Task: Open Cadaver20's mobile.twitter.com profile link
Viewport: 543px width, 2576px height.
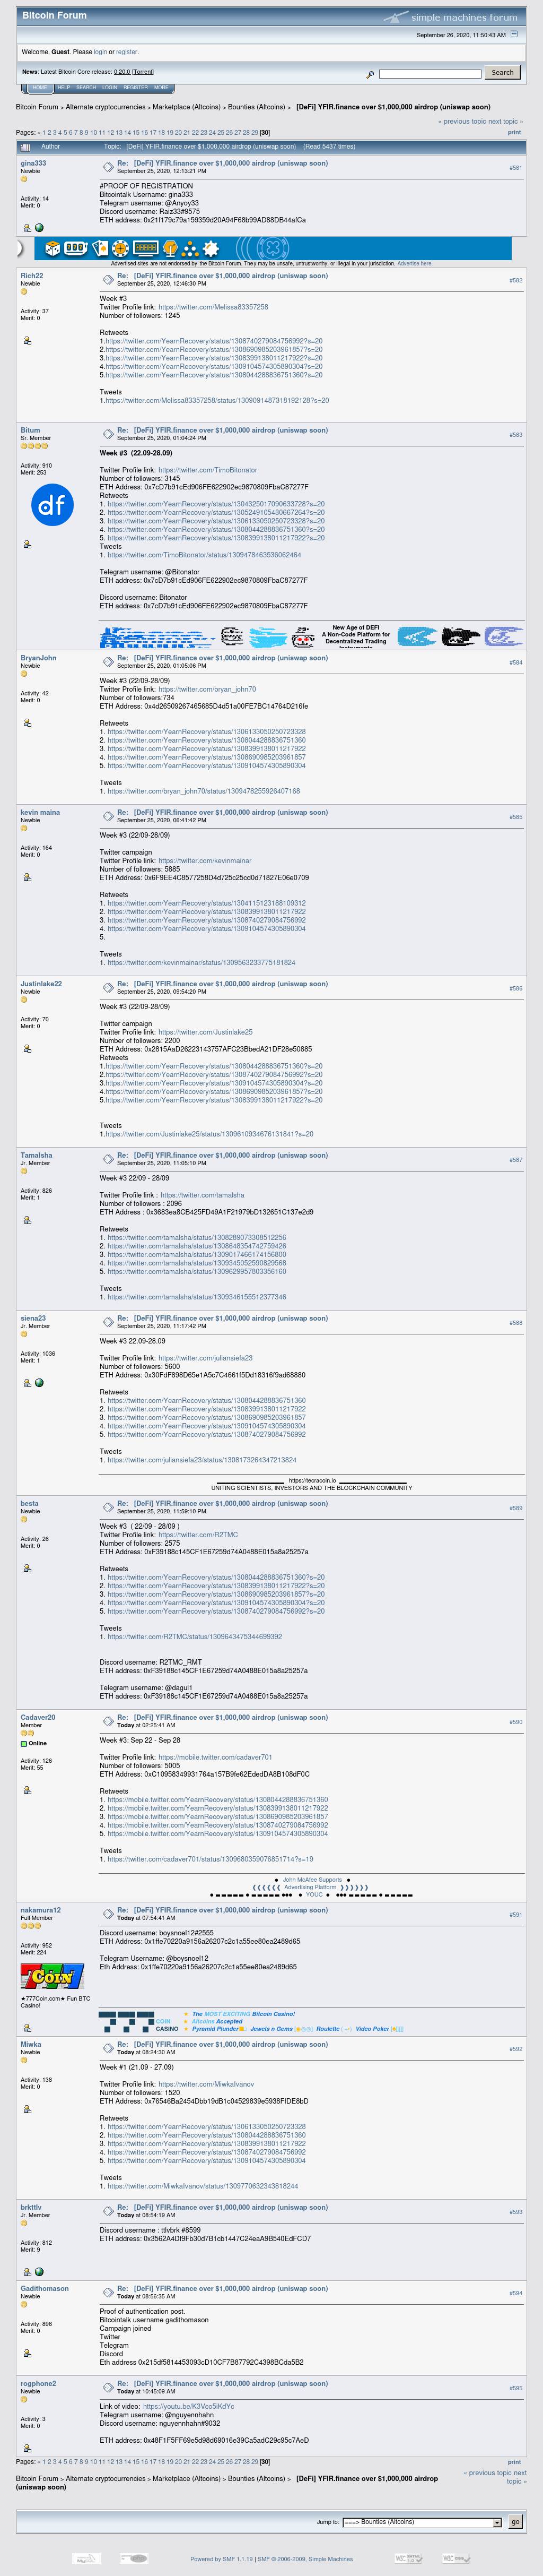Action: click(x=215, y=1757)
